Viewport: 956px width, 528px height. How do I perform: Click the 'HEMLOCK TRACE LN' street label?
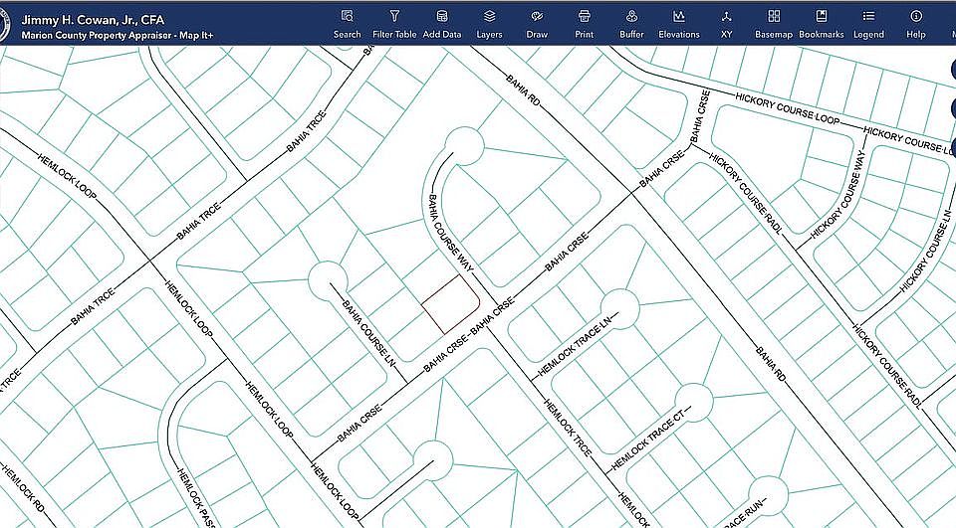point(575,346)
